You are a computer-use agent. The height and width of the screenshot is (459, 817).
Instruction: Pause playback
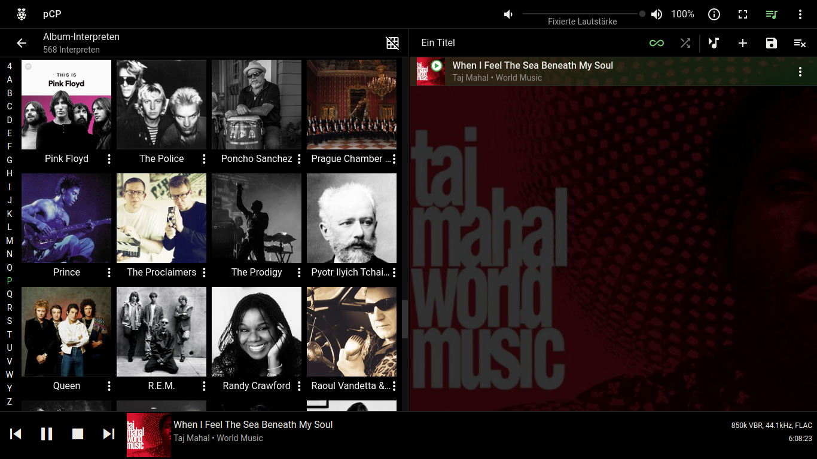pos(47,434)
